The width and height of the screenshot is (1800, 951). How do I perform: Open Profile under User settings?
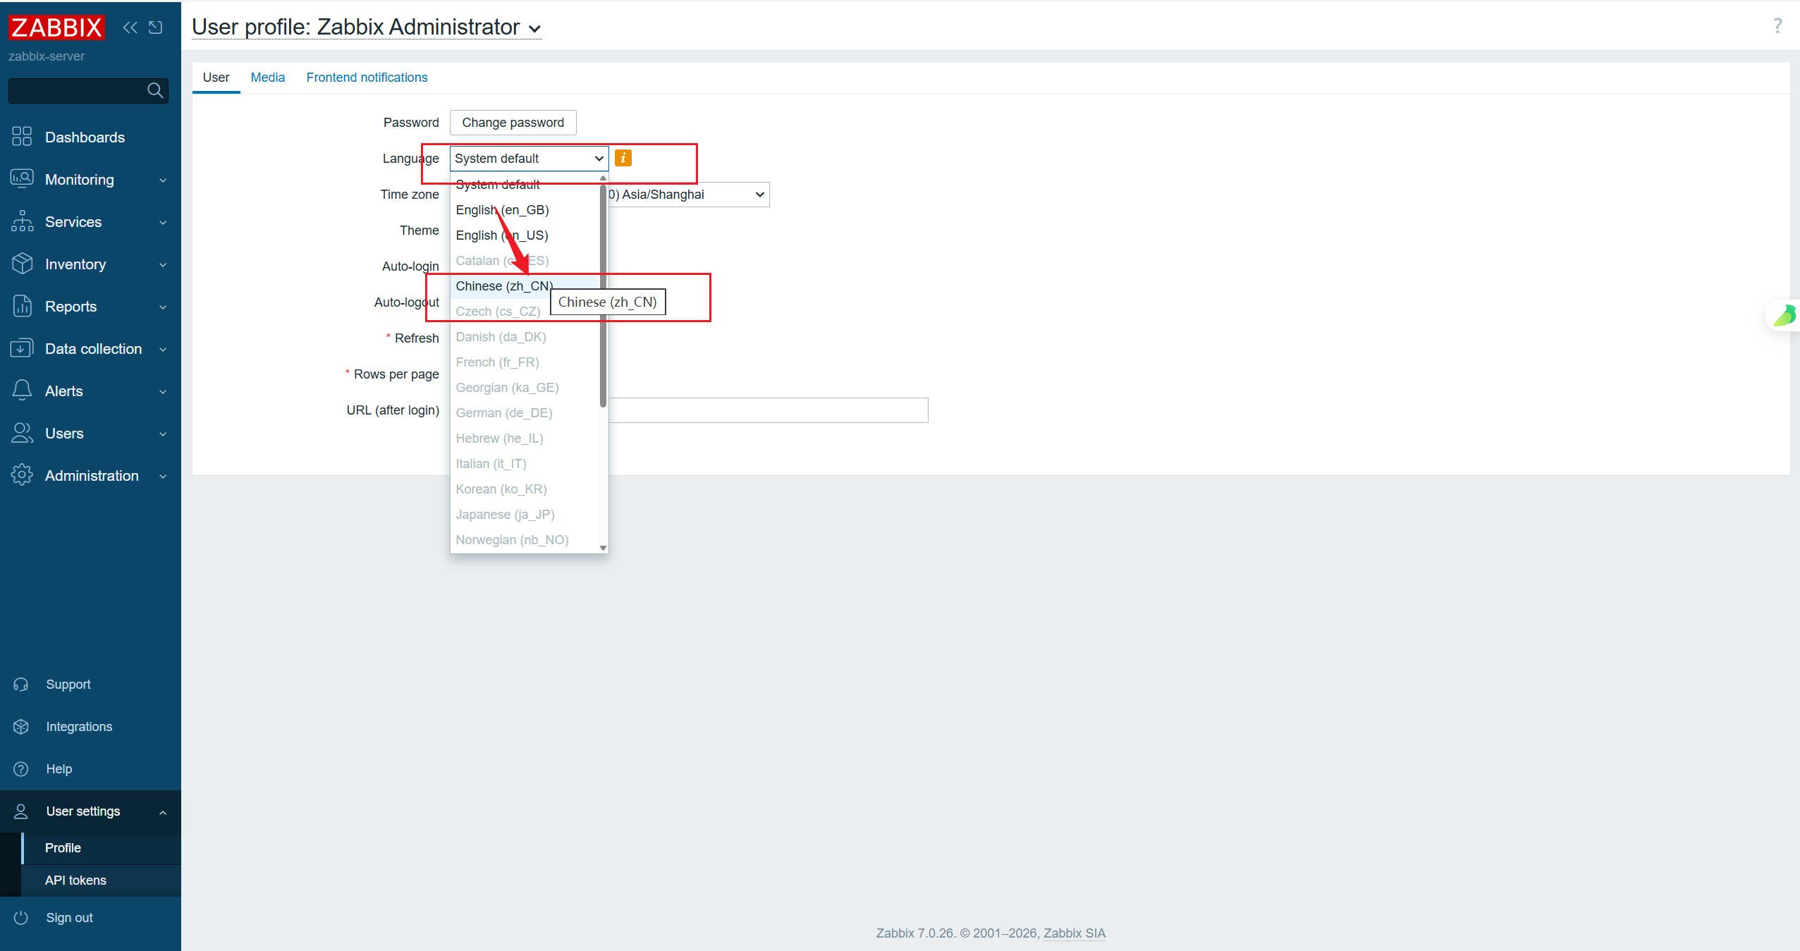(x=101, y=848)
